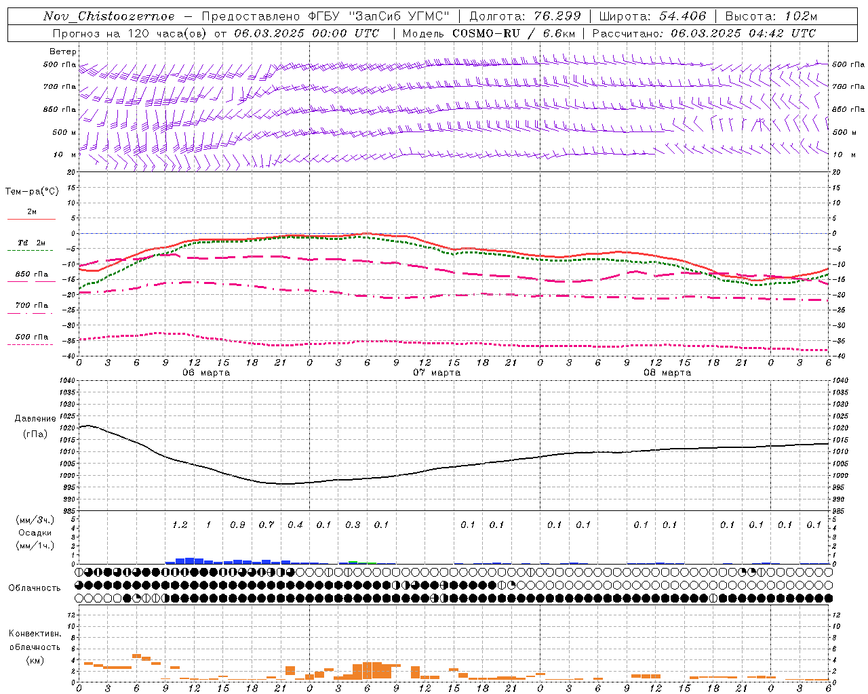
Task: Click the 'Ветер' wind panel label
Action: tap(63, 52)
